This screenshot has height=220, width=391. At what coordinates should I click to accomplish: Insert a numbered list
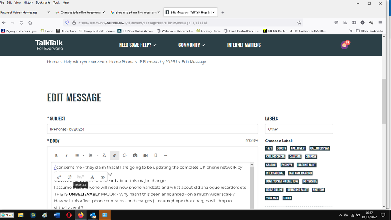90,155
